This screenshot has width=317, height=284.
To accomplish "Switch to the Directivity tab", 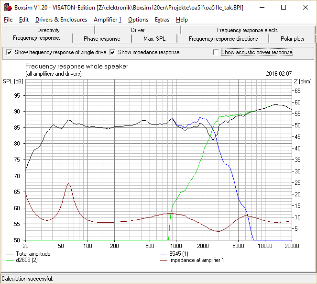I will (x=48, y=30).
